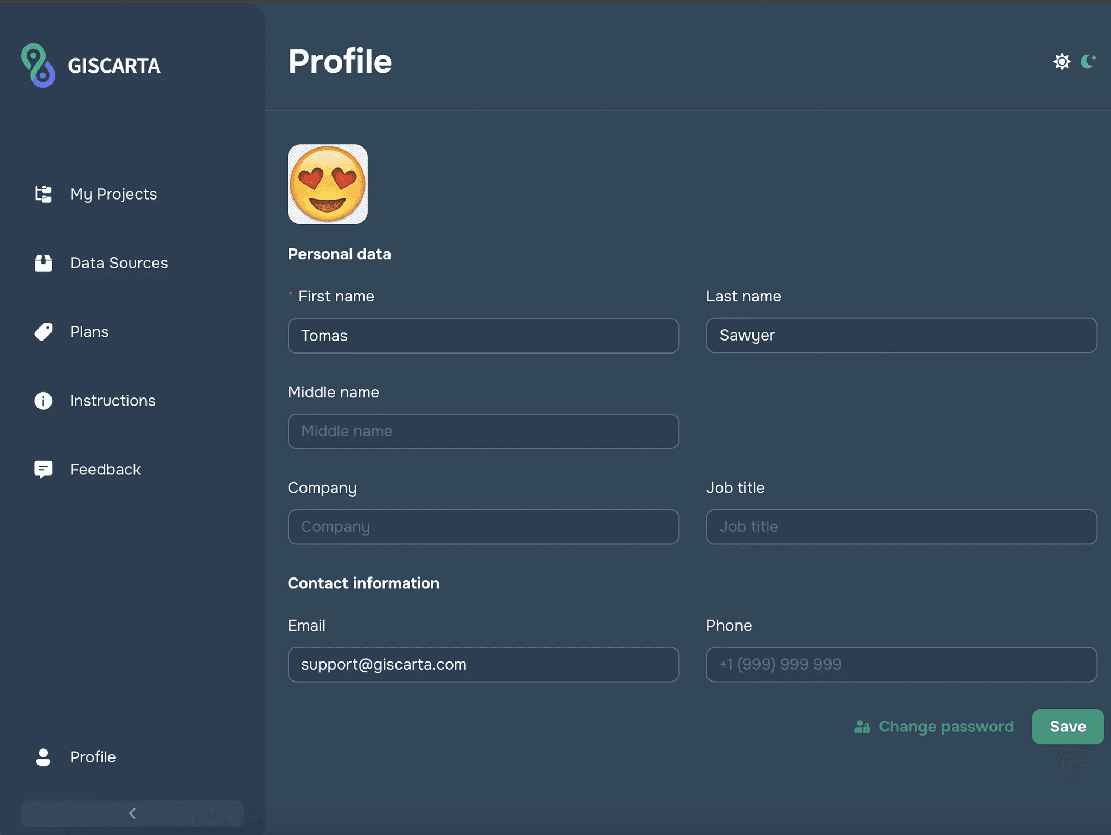The height and width of the screenshot is (835, 1111).
Task: Click the Plans tag icon
Action: click(43, 332)
